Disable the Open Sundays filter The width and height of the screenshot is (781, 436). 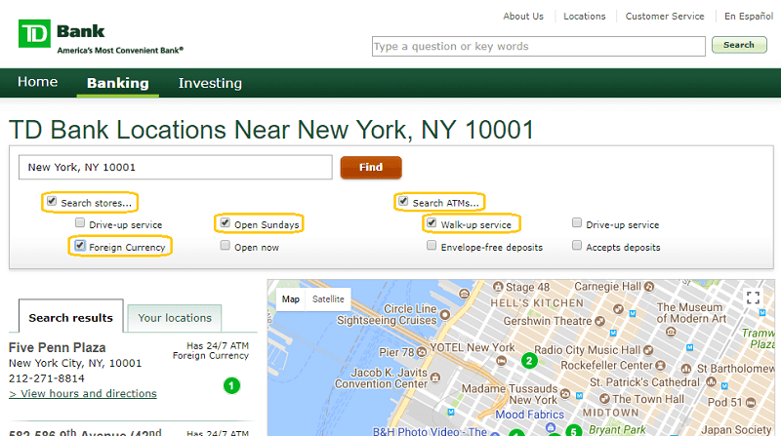click(225, 223)
